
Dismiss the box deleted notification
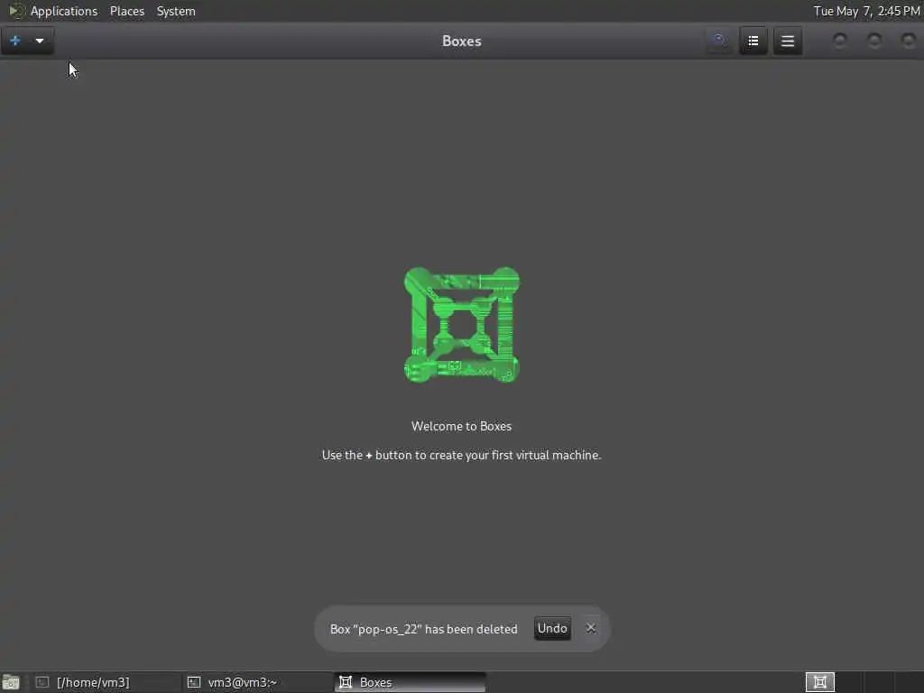[x=590, y=628]
